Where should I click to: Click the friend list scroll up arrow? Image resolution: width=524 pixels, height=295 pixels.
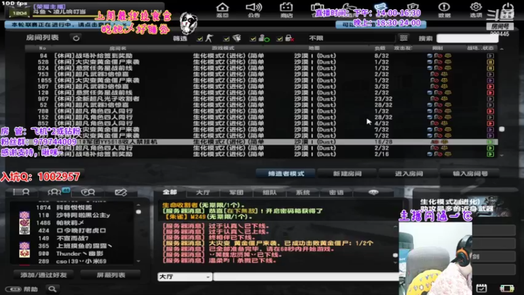(x=138, y=205)
